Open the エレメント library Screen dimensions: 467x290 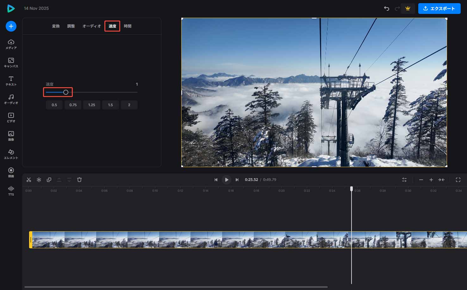[x=11, y=154]
